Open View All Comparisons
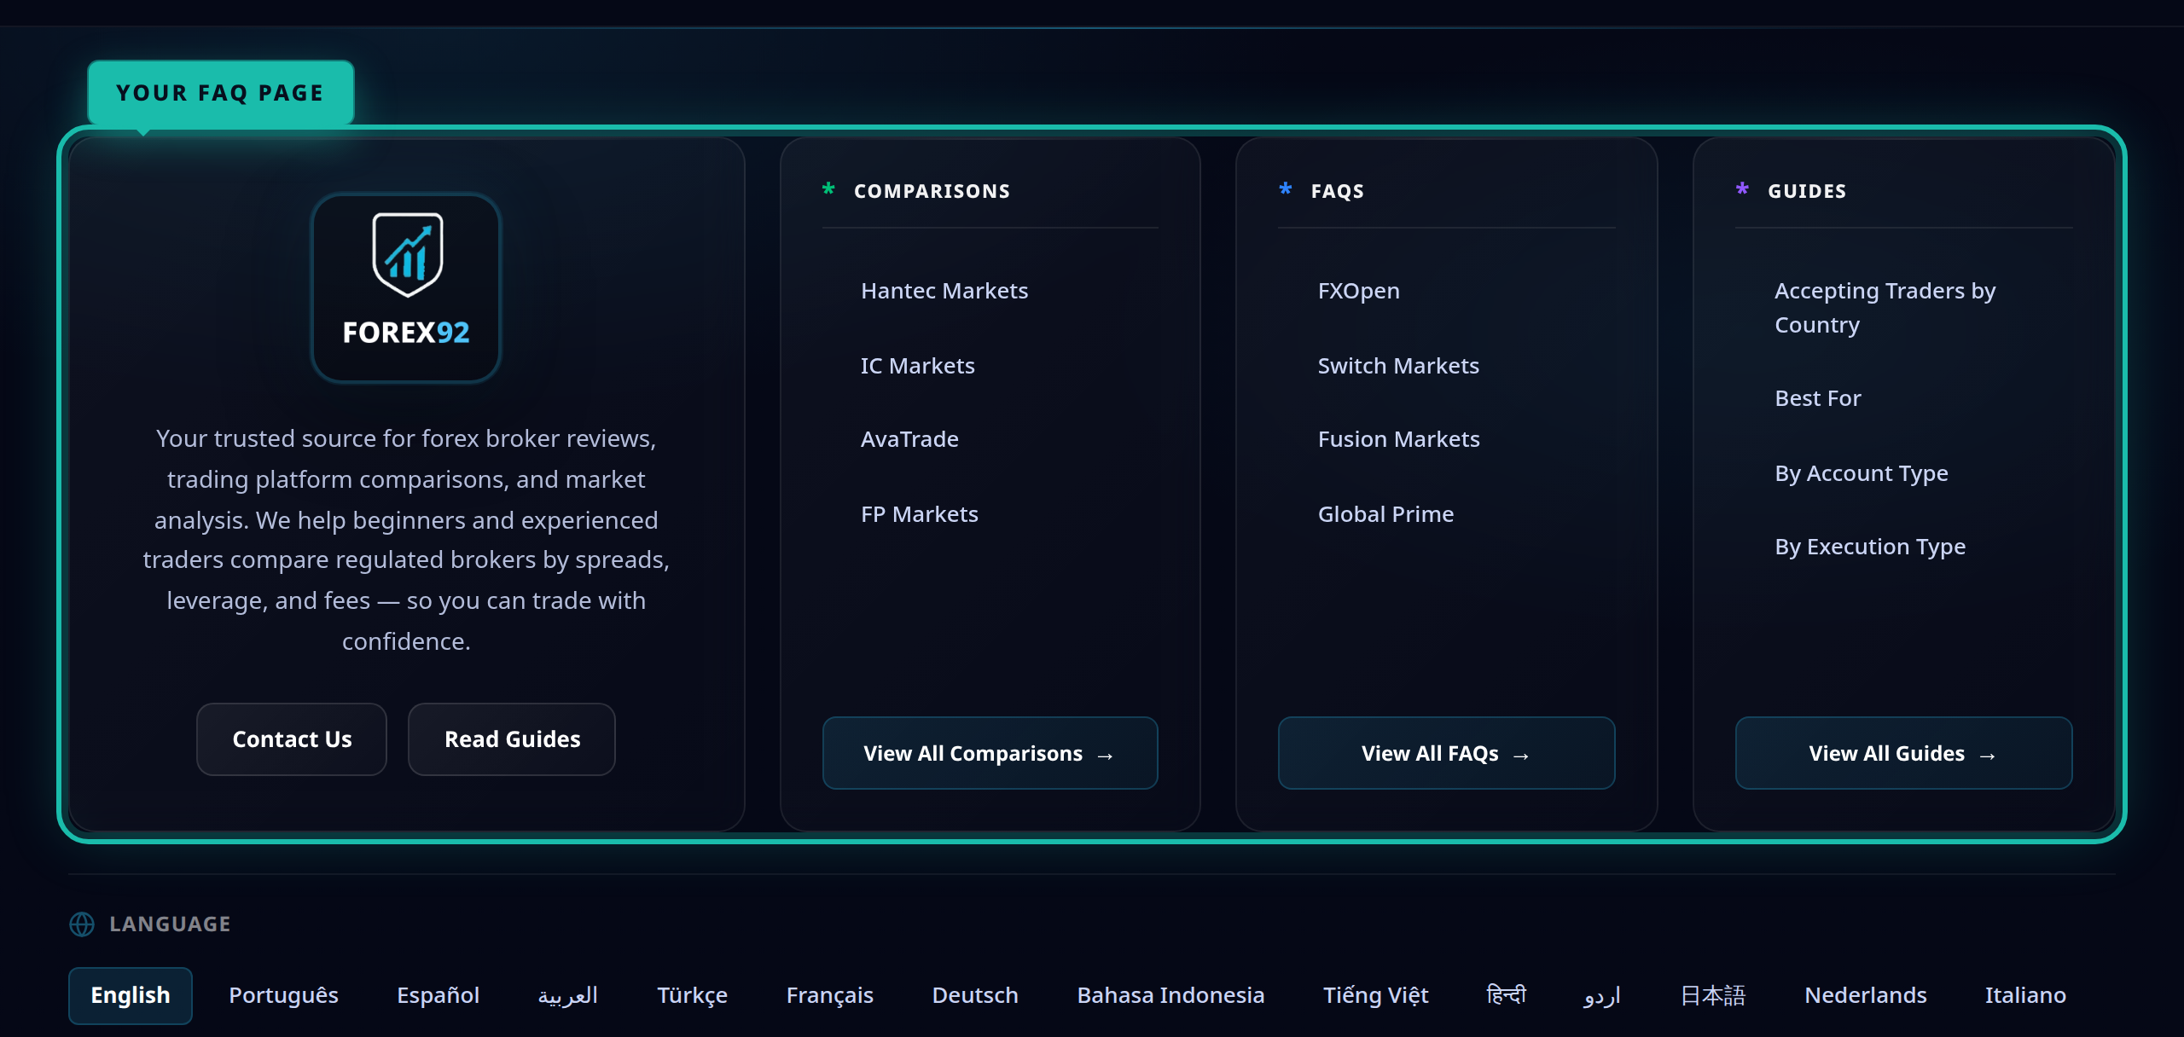The image size is (2184, 1037). [x=990, y=754]
